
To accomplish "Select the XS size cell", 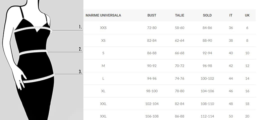I will click(103, 40).
